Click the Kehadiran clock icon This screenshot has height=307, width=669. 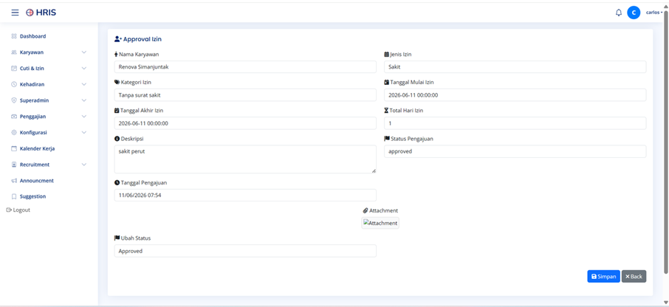(13, 84)
